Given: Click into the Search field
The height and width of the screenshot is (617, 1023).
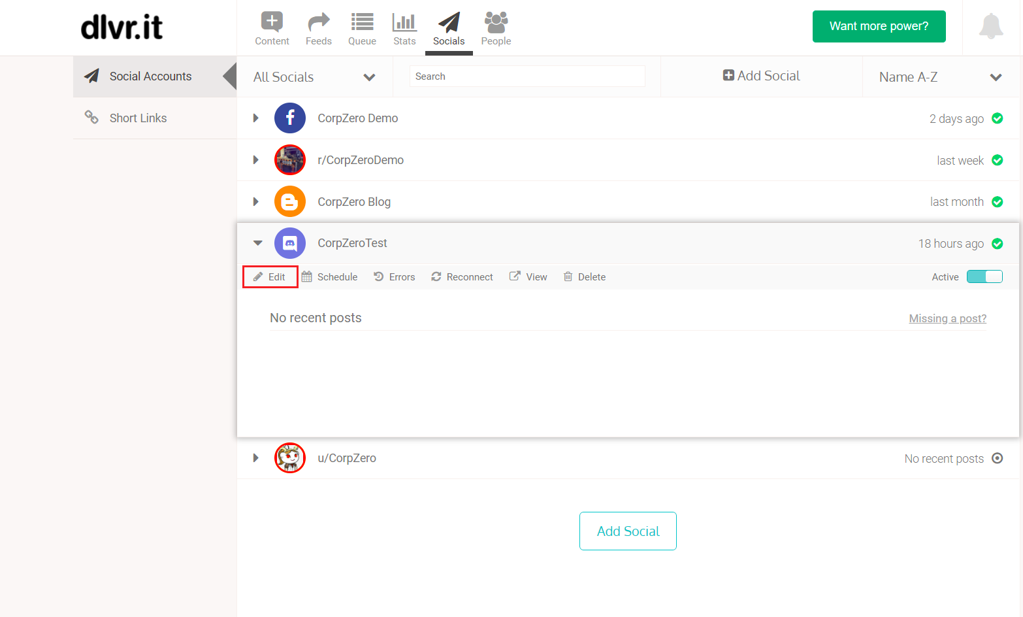Looking at the screenshot, I should (527, 76).
